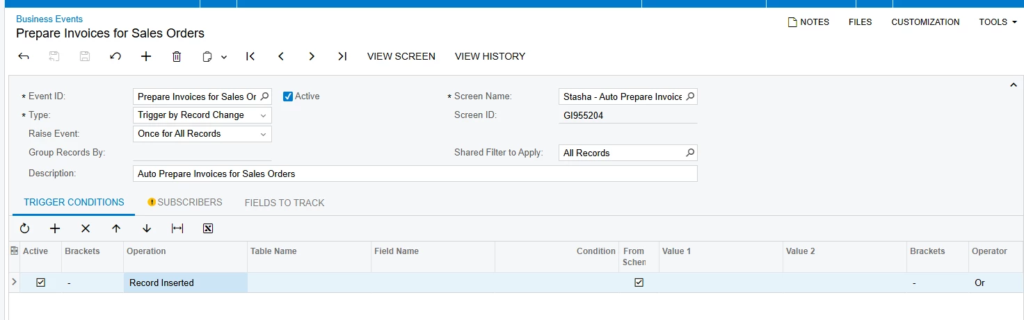Sort by Operation column header
This screenshot has height=320, width=1024.
pos(186,257)
